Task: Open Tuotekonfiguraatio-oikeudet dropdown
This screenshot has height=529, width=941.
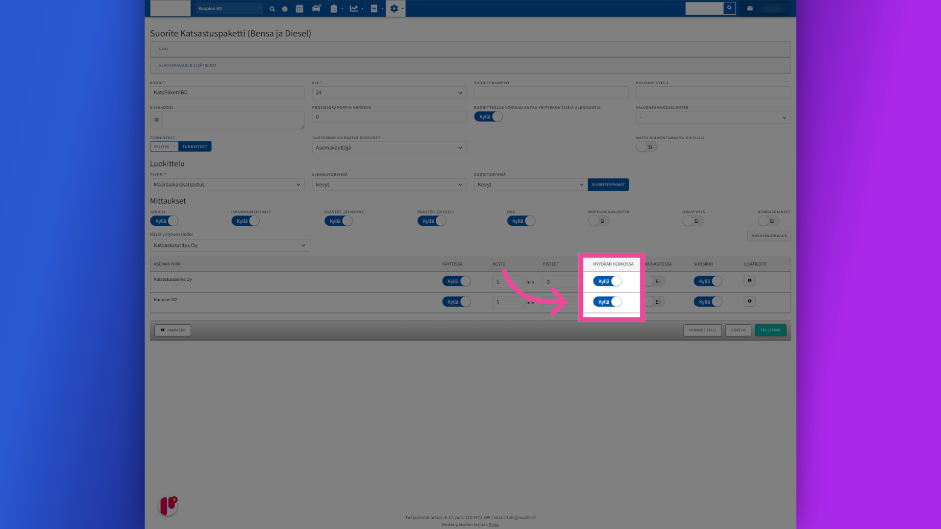Action: pyautogui.click(x=389, y=147)
